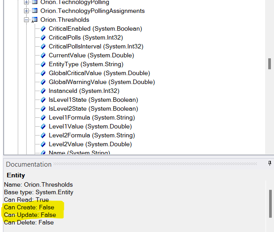
Task: Collapse the Orion.Thresholds tree node
Action: [26, 20]
